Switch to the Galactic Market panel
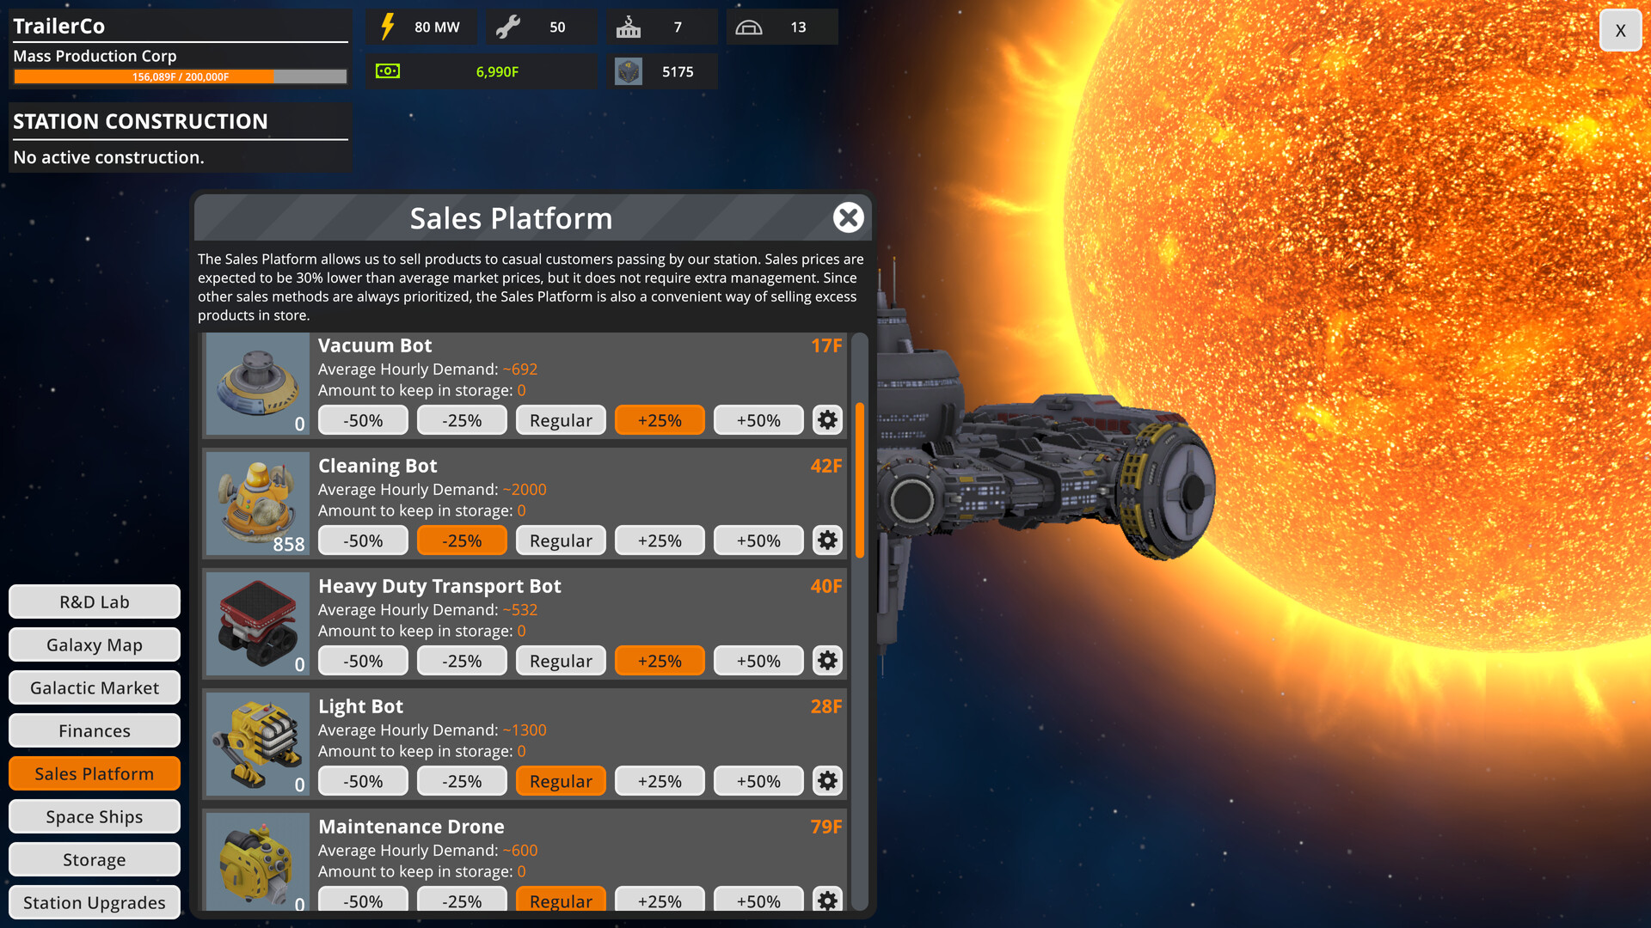Image resolution: width=1651 pixels, height=928 pixels. tap(94, 687)
